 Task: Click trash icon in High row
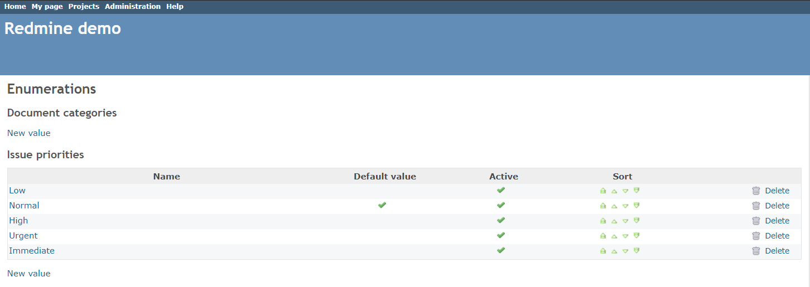click(756, 221)
